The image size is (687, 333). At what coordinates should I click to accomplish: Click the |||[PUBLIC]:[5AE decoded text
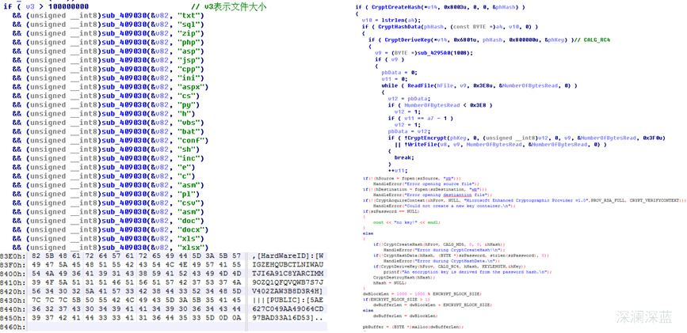pos(288,301)
